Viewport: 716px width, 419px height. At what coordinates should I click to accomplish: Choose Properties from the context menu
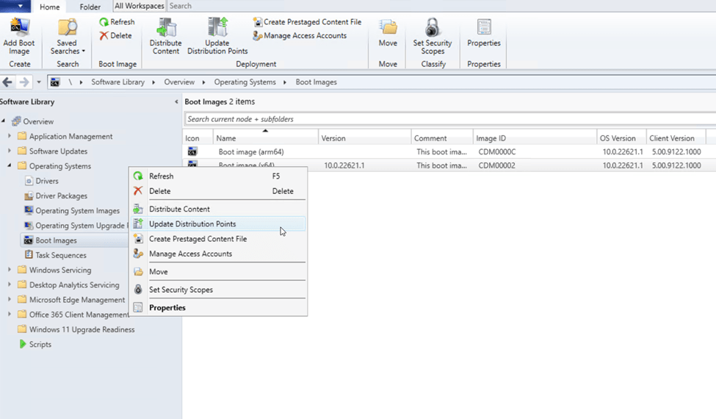click(167, 308)
